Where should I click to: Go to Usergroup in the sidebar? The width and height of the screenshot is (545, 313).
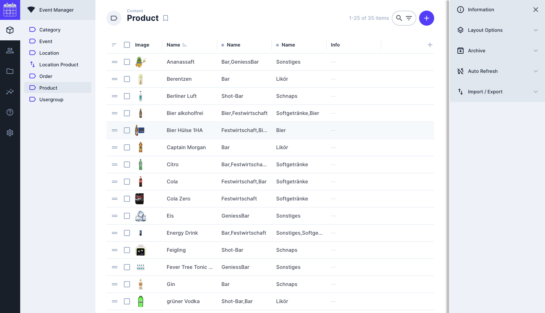coord(51,100)
